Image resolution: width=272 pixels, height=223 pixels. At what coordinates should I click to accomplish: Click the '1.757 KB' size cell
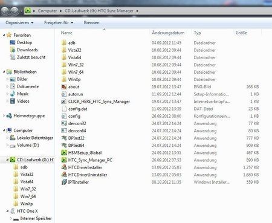[251, 167]
